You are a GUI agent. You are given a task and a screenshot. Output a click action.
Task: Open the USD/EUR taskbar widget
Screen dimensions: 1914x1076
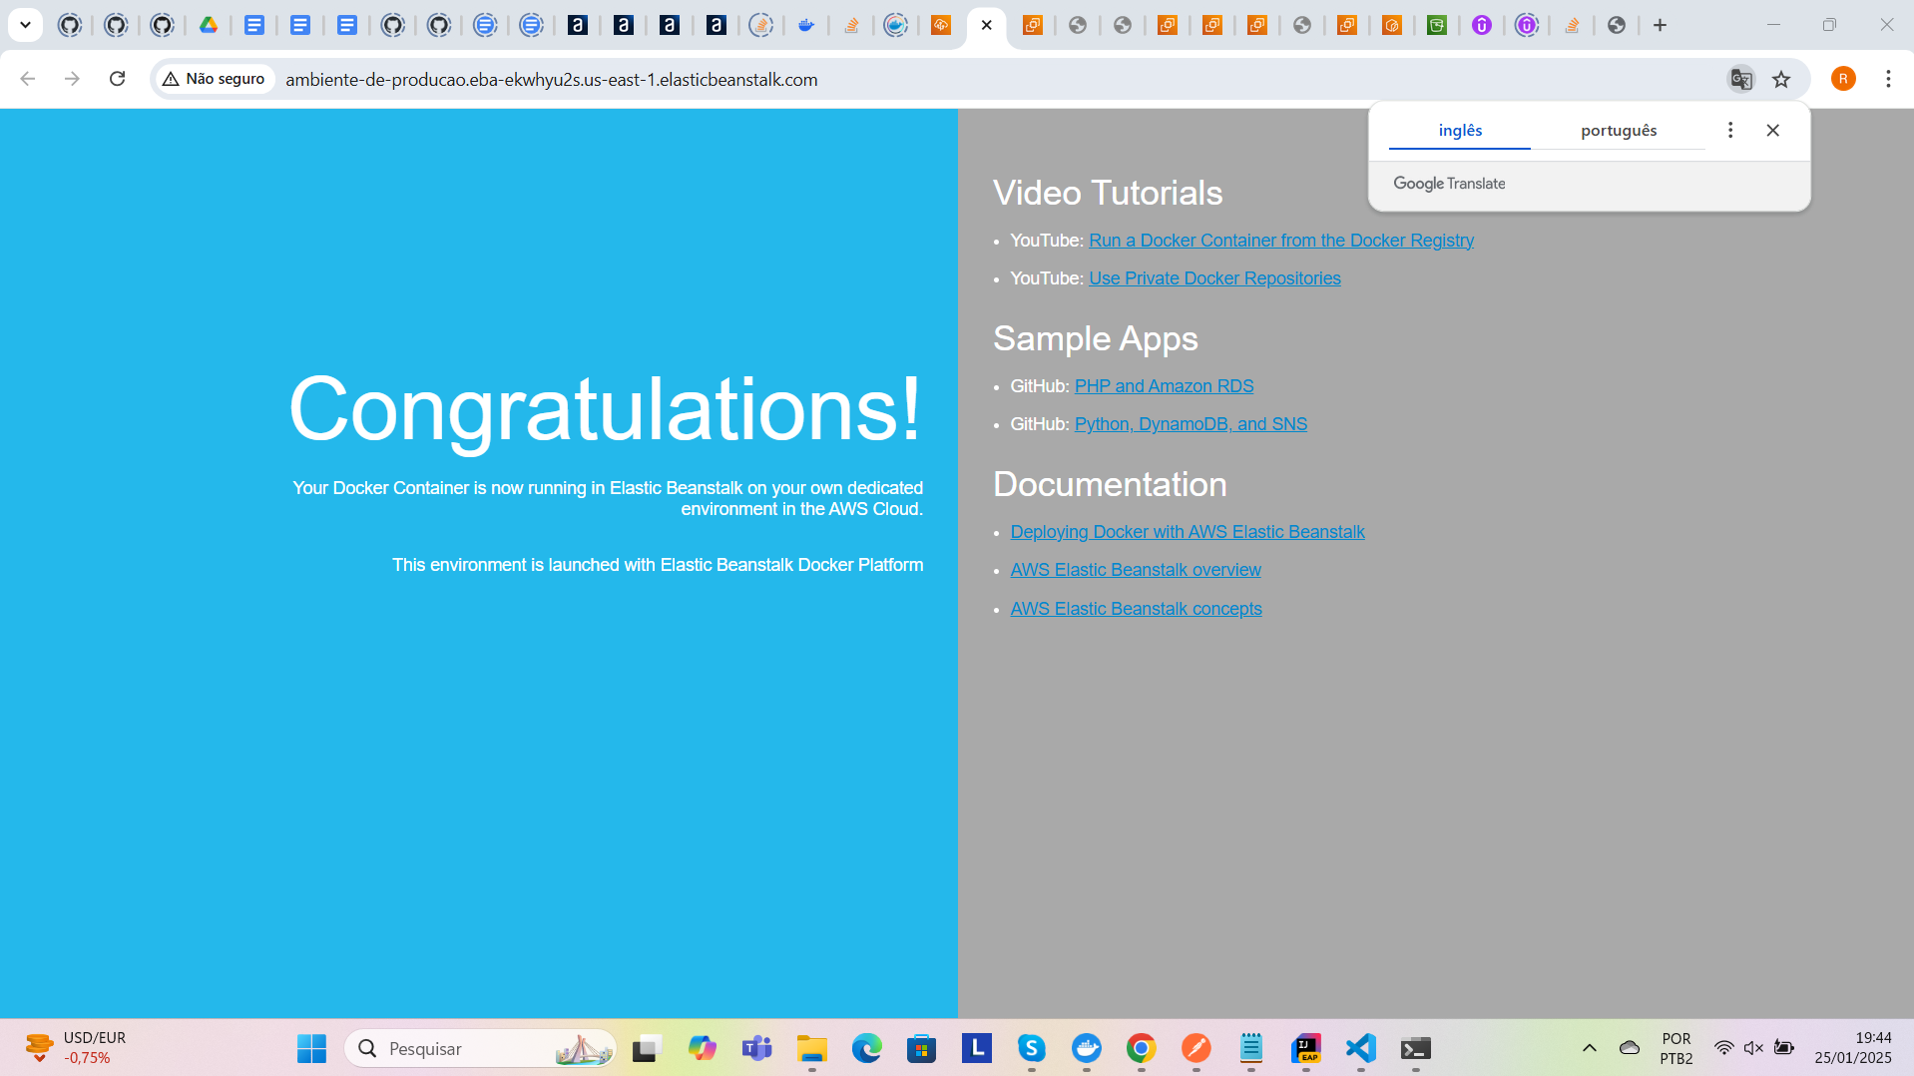pyautogui.click(x=76, y=1048)
